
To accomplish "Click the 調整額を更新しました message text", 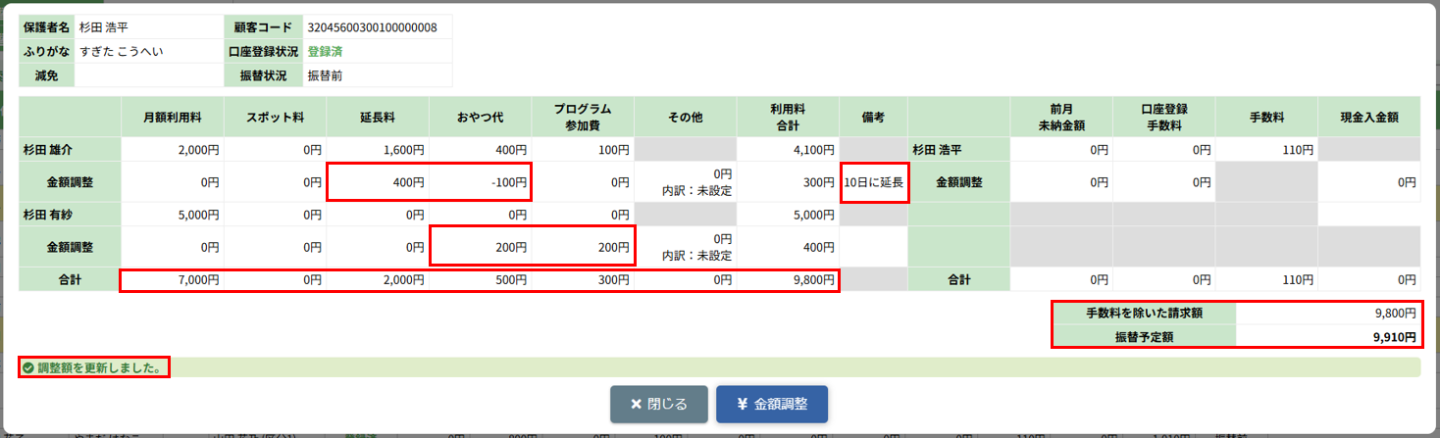I will [99, 367].
